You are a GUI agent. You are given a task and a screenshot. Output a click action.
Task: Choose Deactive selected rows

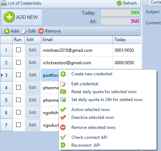click(x=108, y=117)
